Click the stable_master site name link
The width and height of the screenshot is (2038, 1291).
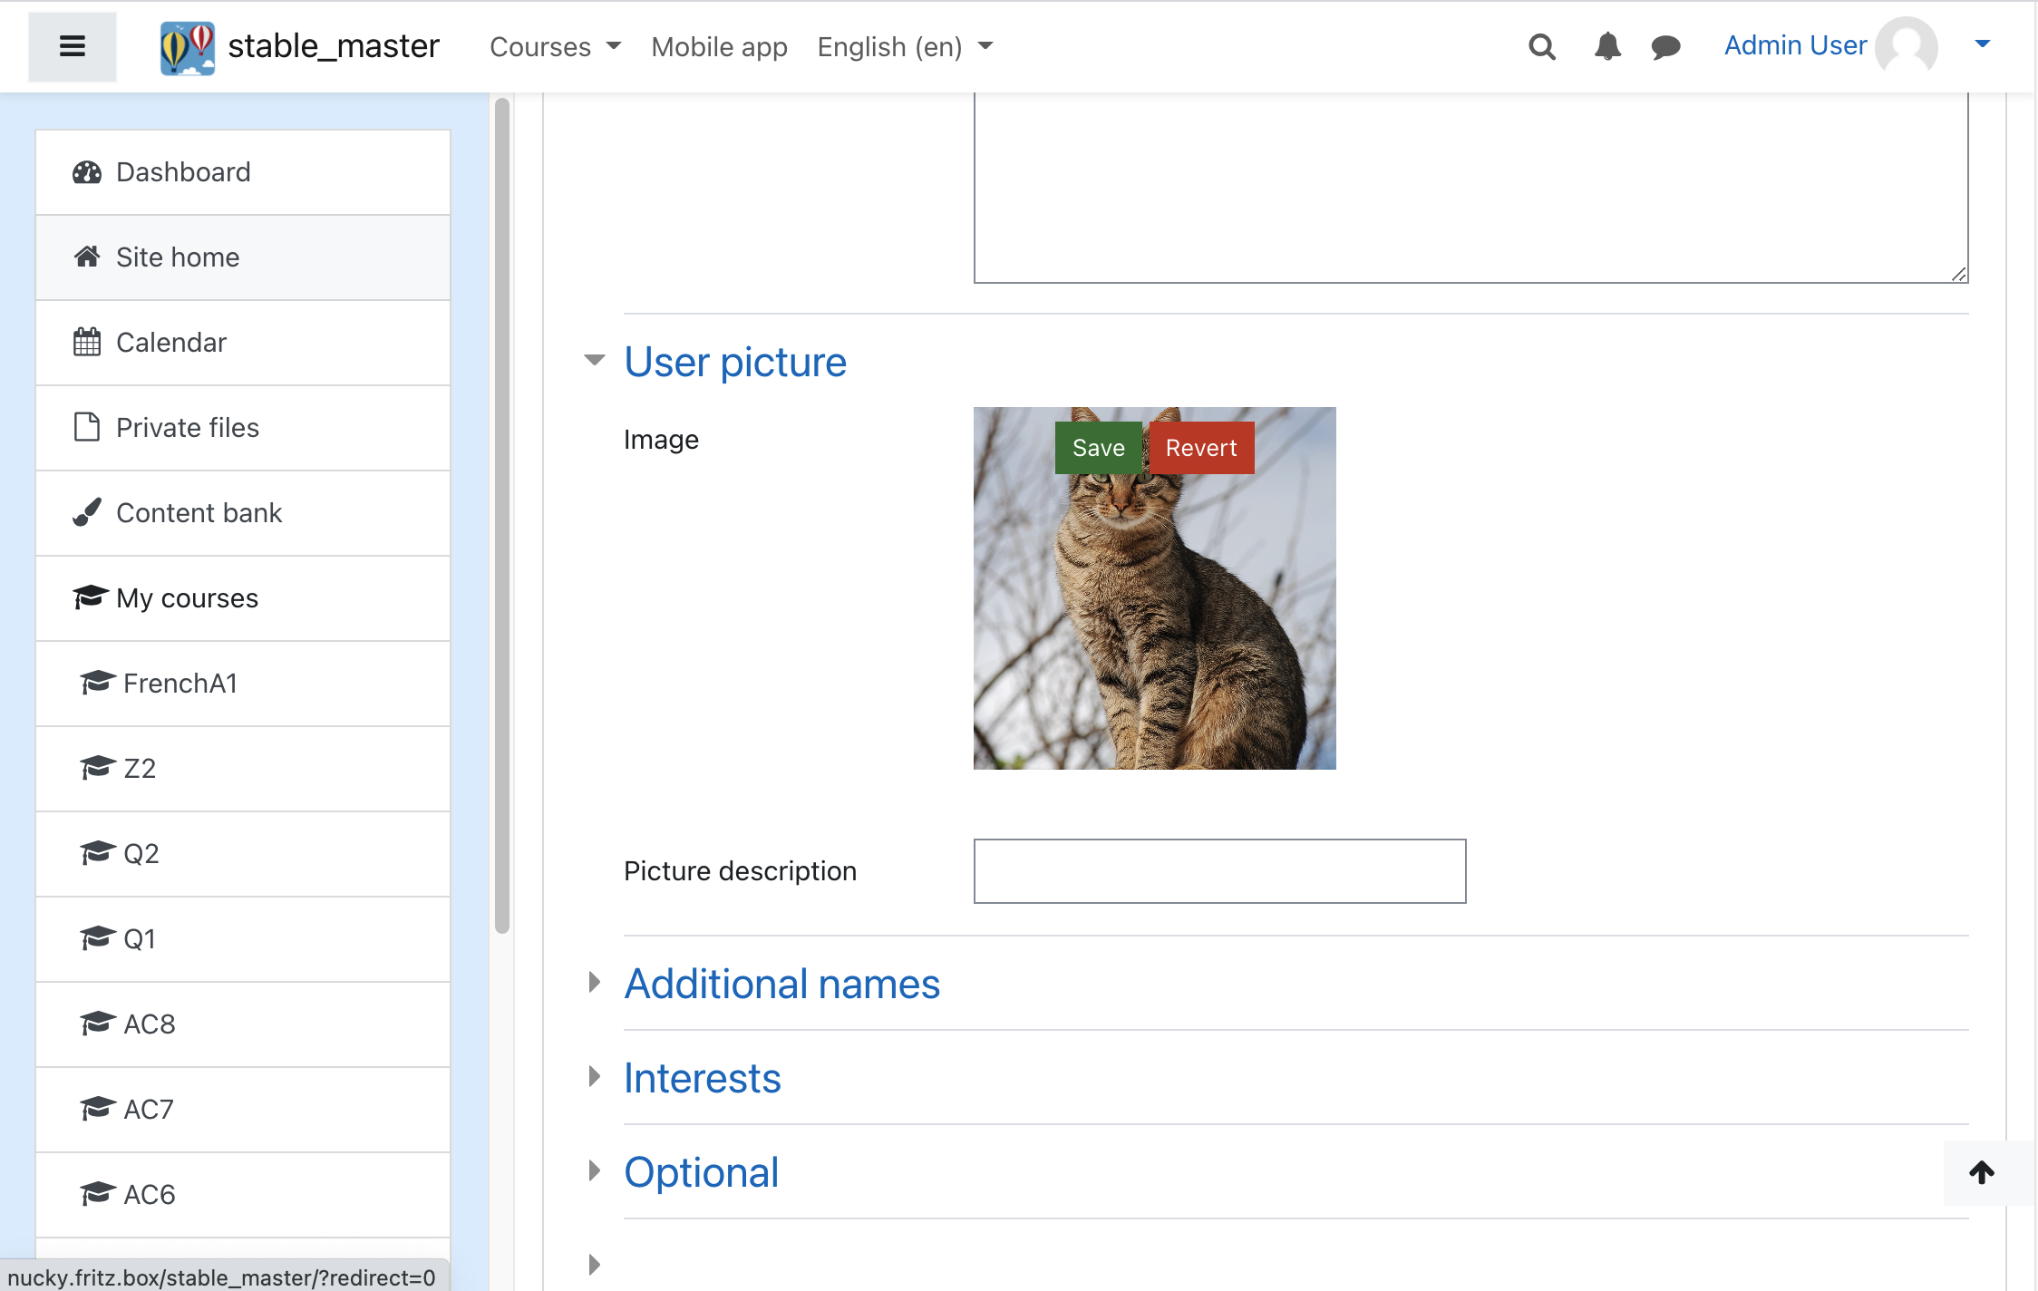pyautogui.click(x=334, y=46)
